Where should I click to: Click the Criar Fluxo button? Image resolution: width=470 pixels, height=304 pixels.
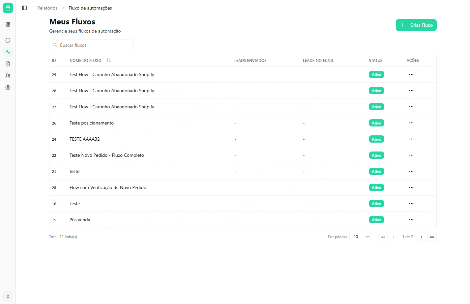tap(416, 25)
